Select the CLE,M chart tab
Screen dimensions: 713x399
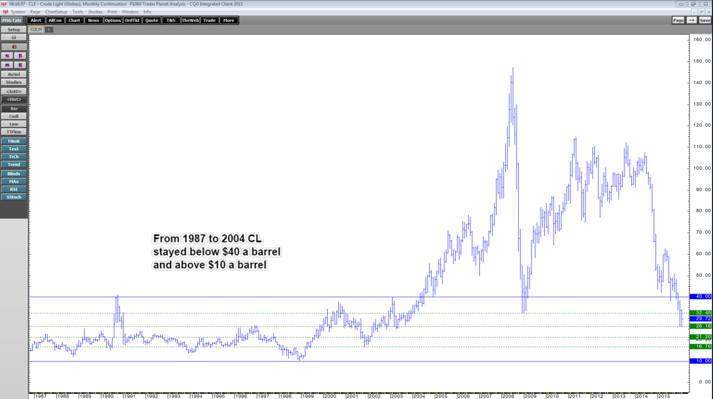coord(36,30)
